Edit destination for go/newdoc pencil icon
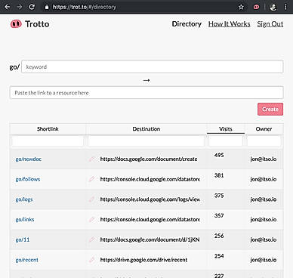Viewport: 293px width, 278px height. tap(92, 159)
